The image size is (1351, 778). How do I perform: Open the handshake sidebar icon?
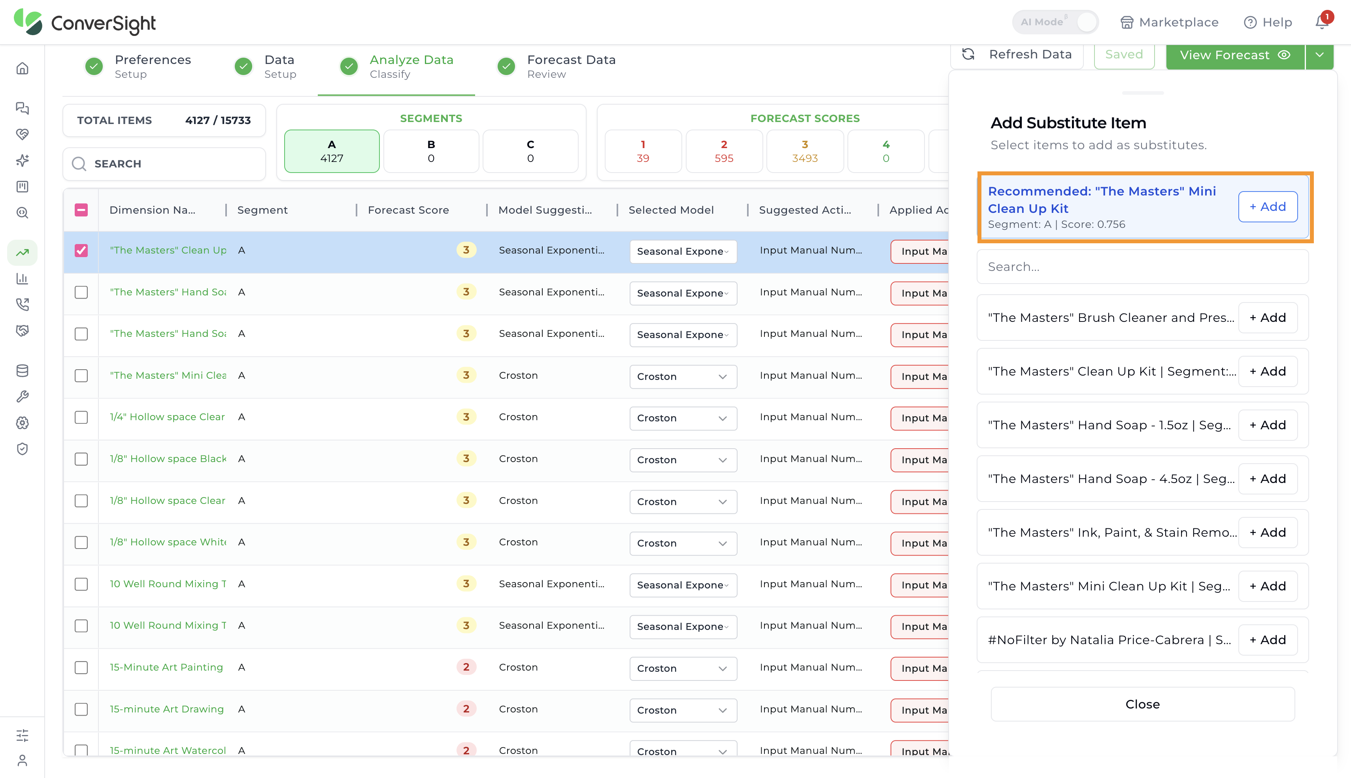pos(22,331)
